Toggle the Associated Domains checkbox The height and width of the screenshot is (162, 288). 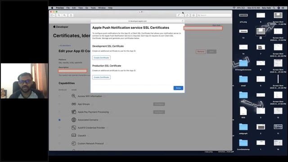coord(59,120)
